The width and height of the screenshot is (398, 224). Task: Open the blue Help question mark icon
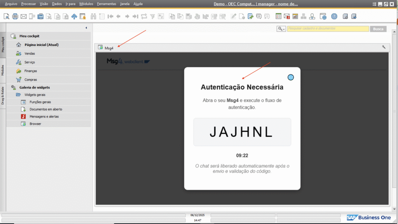pyautogui.click(x=334, y=16)
